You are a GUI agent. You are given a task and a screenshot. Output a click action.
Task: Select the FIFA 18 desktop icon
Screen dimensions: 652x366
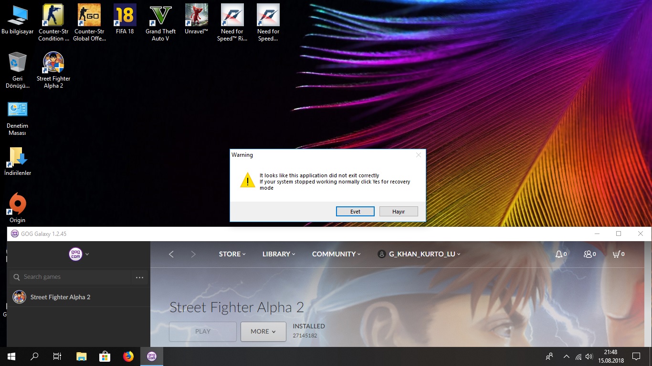[125, 20]
